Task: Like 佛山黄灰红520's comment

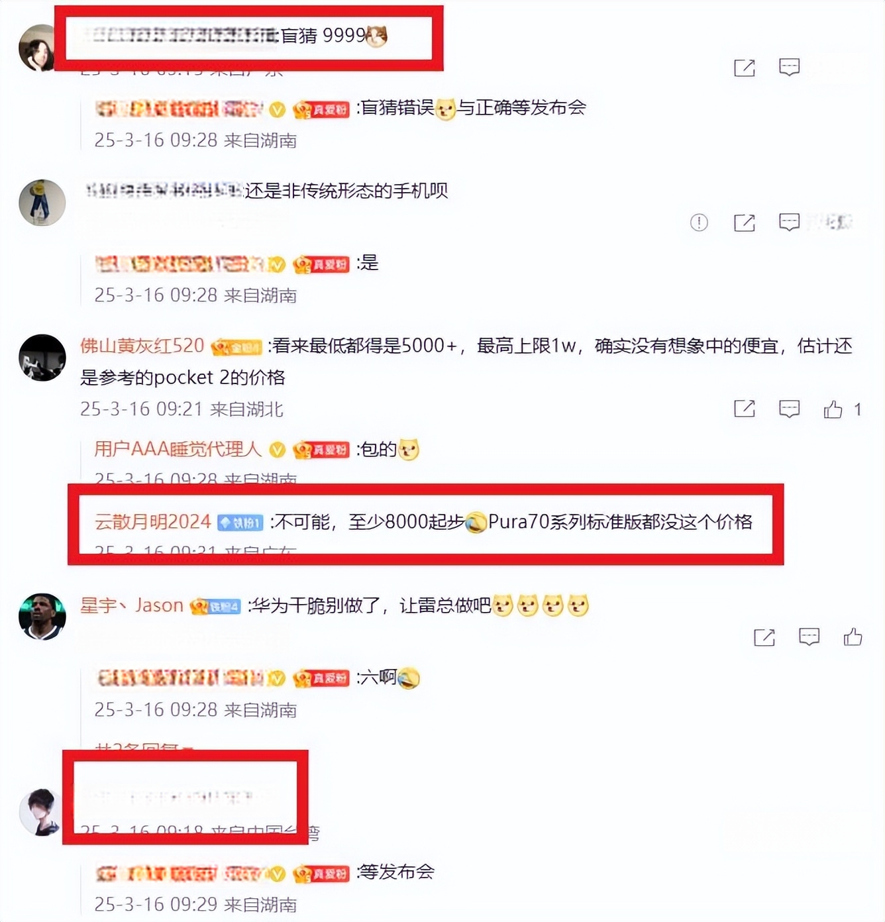Action: click(833, 409)
